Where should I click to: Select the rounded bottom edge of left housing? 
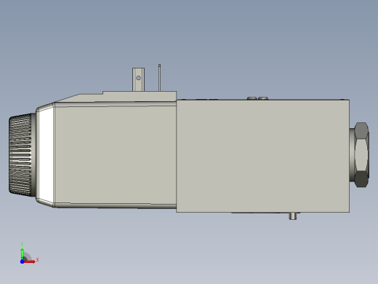[116, 206]
